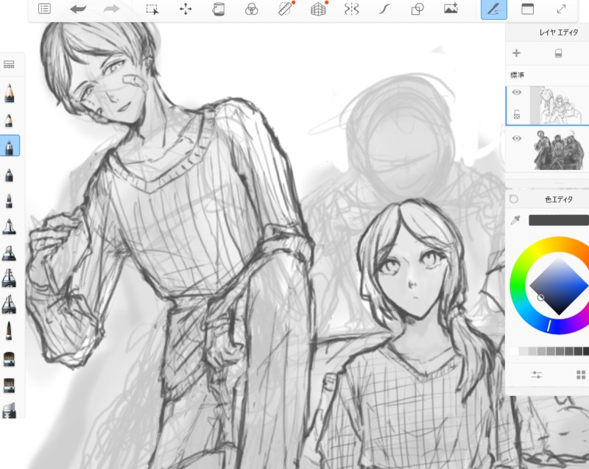
Task: Pick the bottom brush in the palette
Action: coord(9,410)
